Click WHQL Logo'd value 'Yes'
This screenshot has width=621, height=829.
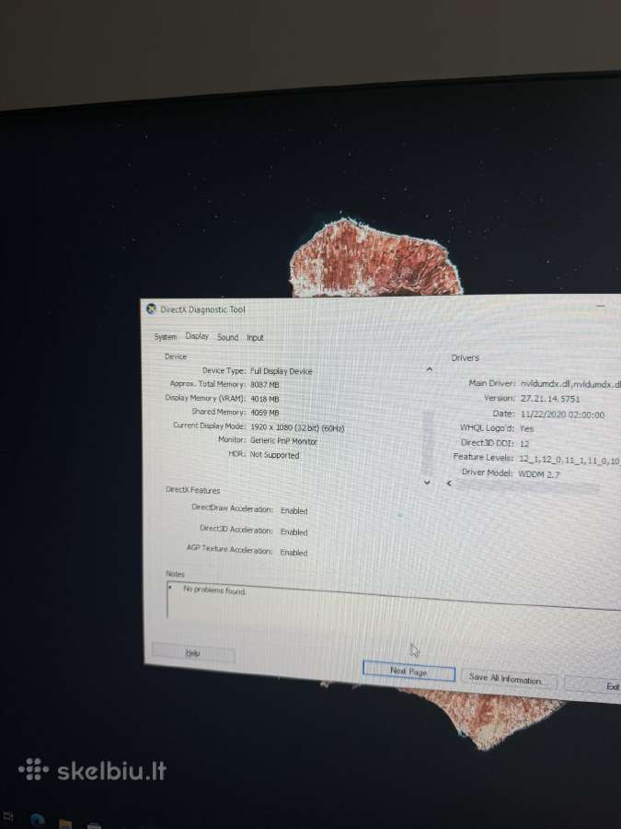(x=527, y=428)
